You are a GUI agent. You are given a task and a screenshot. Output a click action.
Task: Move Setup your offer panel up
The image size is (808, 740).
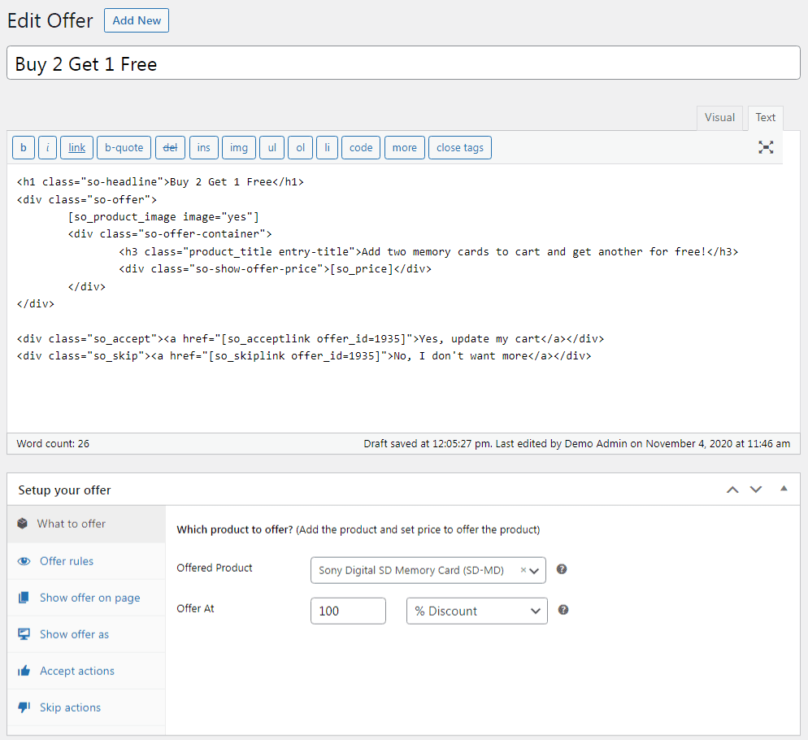point(732,490)
